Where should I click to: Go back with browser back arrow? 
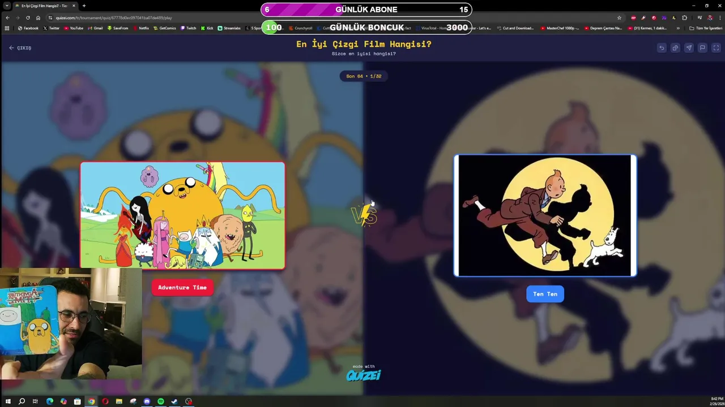pyautogui.click(x=7, y=18)
